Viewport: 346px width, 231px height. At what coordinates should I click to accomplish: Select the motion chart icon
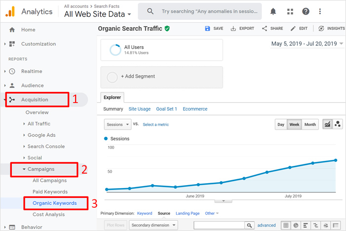pos(338,124)
